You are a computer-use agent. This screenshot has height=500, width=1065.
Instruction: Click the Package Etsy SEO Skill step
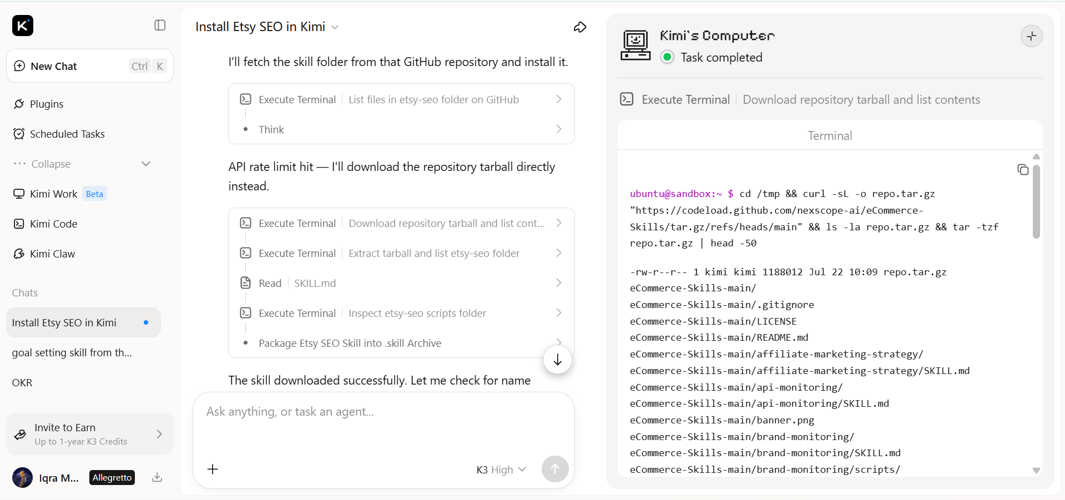[401, 343]
